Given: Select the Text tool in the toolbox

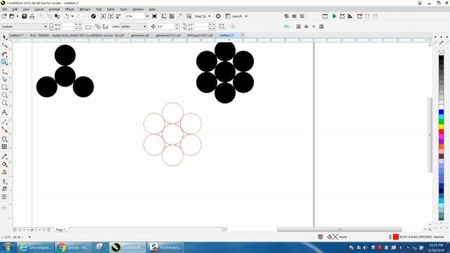Looking at the screenshot, I should pos(4,112).
